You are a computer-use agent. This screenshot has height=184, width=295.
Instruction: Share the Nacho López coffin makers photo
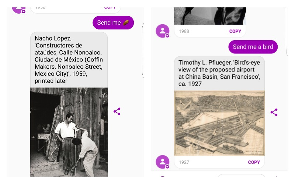(x=117, y=112)
